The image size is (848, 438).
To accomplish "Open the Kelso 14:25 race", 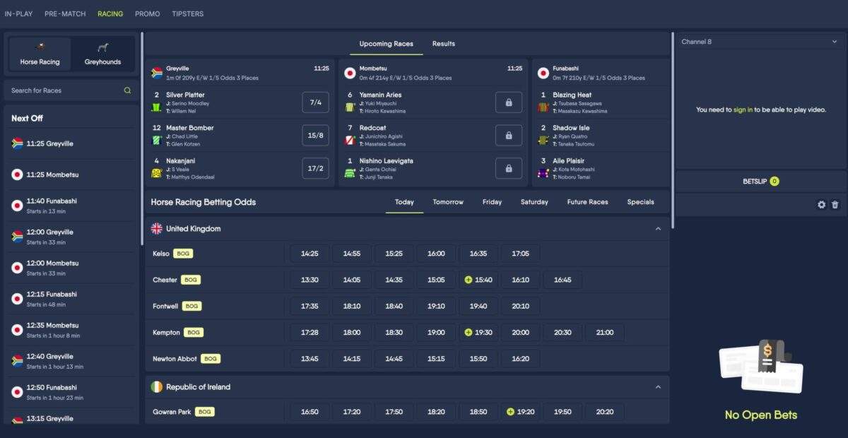I will (310, 254).
